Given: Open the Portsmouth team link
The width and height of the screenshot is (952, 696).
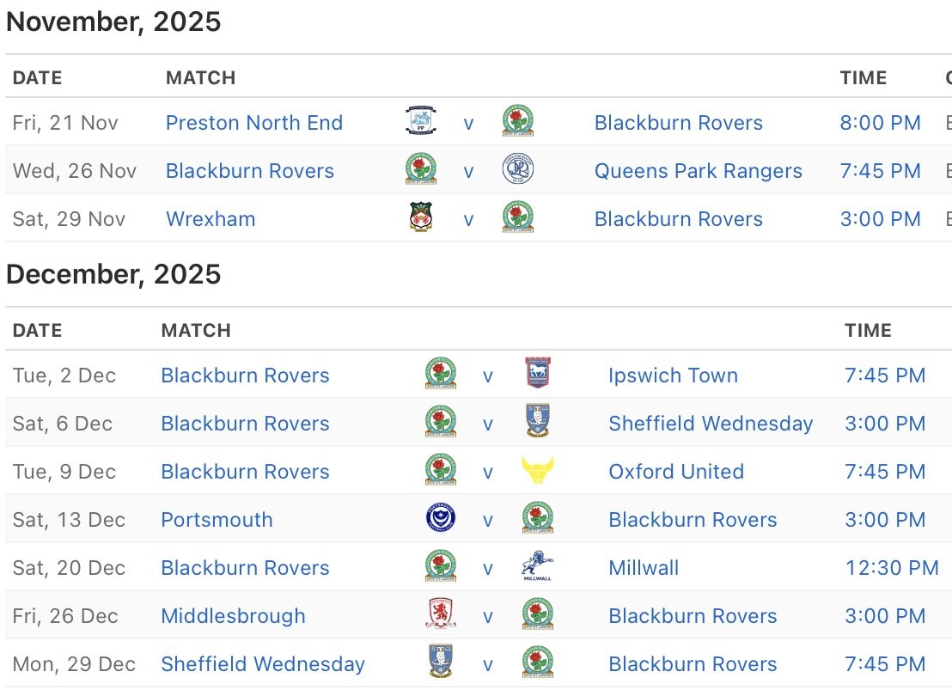Looking at the screenshot, I should click(x=217, y=520).
